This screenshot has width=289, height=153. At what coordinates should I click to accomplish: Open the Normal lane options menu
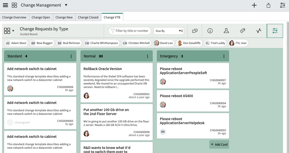point(147,56)
